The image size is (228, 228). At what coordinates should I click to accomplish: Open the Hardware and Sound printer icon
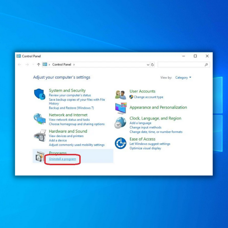pos(40,135)
